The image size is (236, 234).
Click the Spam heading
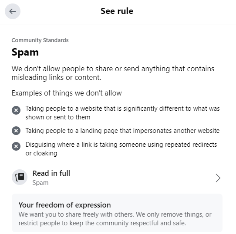pyautogui.click(x=25, y=52)
